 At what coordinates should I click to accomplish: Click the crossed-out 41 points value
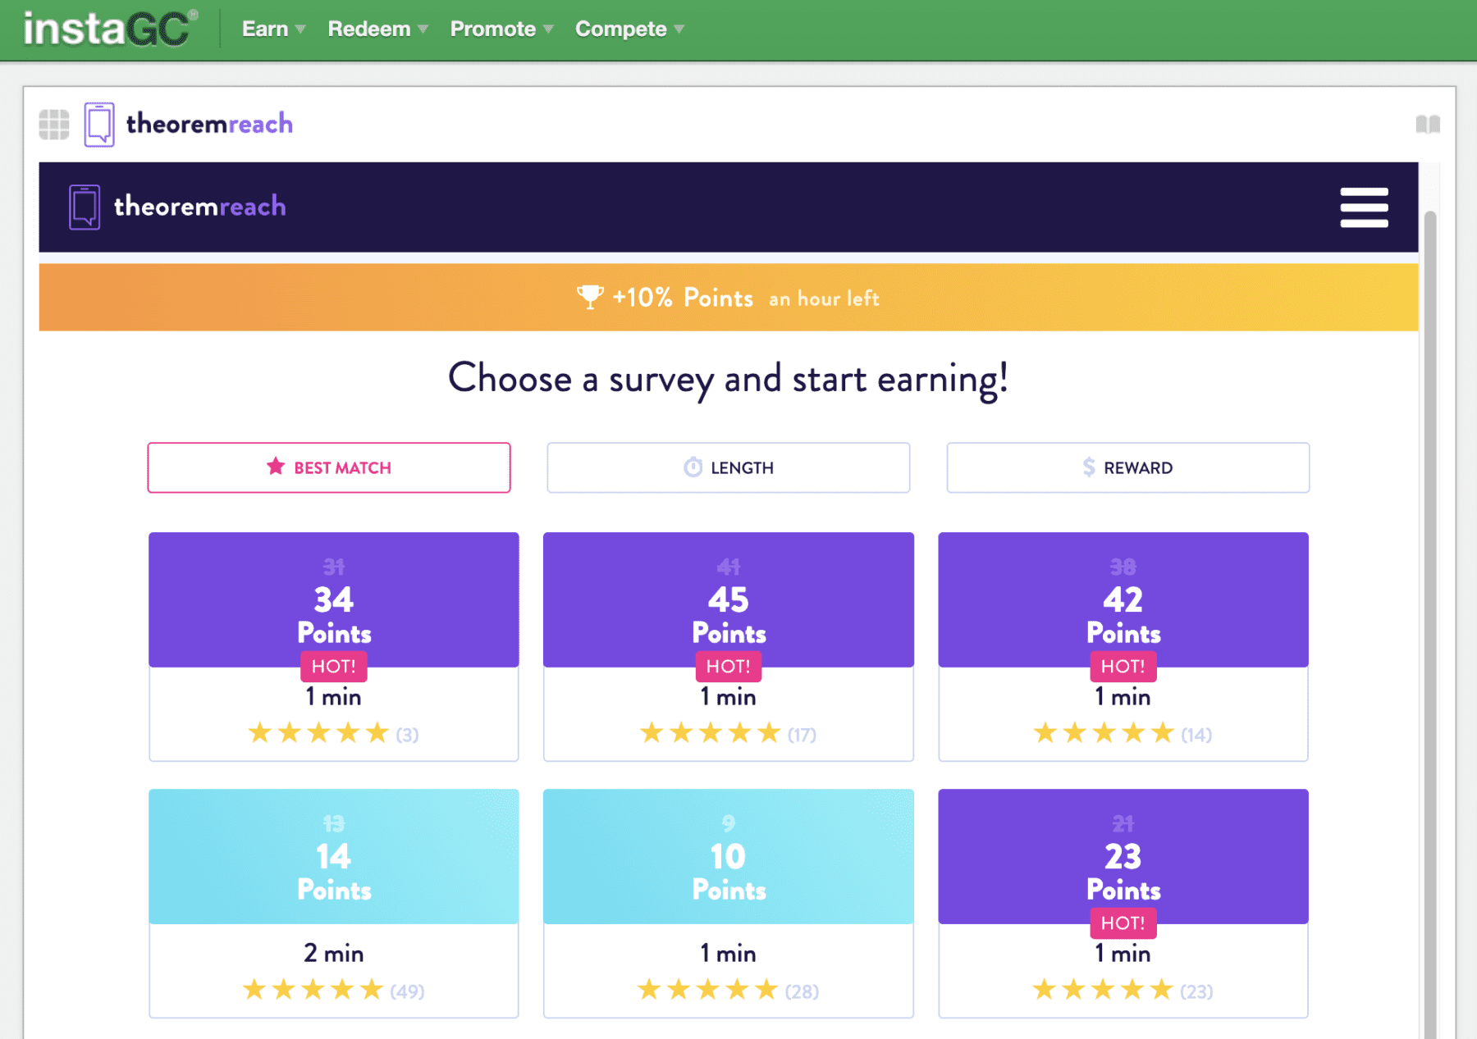point(729,567)
